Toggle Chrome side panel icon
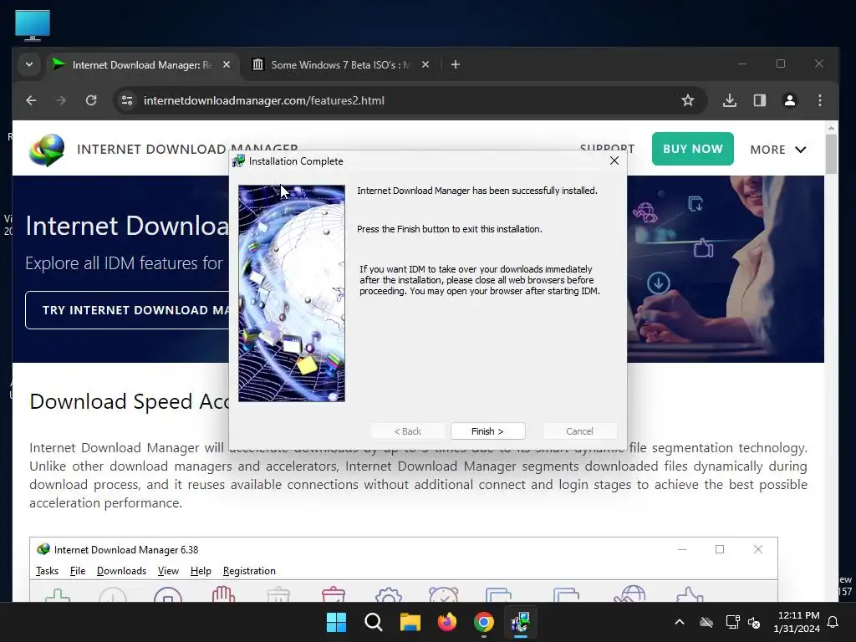The height and width of the screenshot is (642, 856). pos(759,100)
